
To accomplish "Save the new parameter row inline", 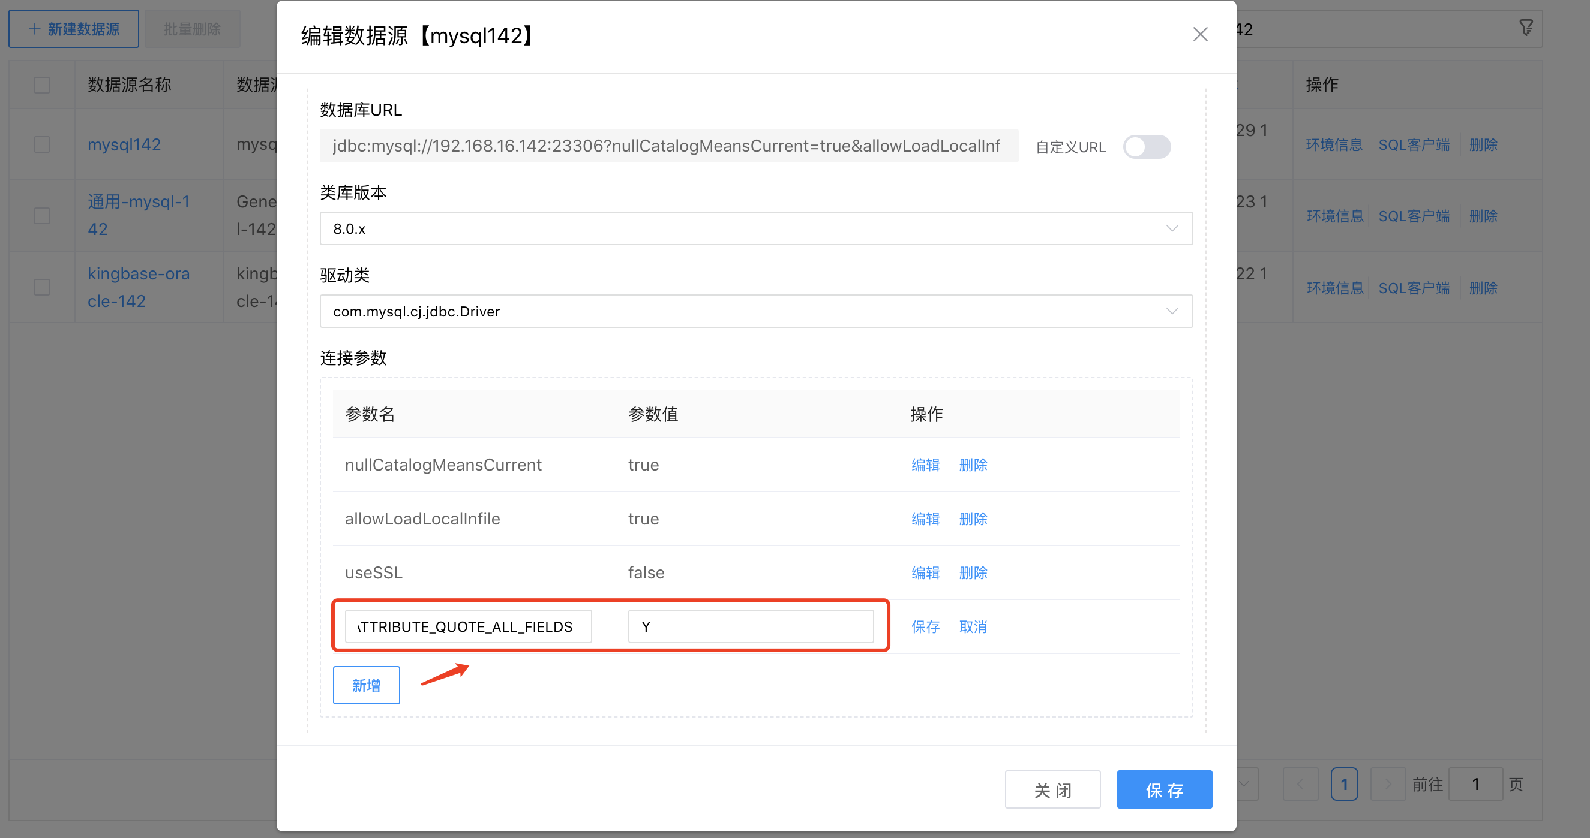I will (x=925, y=626).
